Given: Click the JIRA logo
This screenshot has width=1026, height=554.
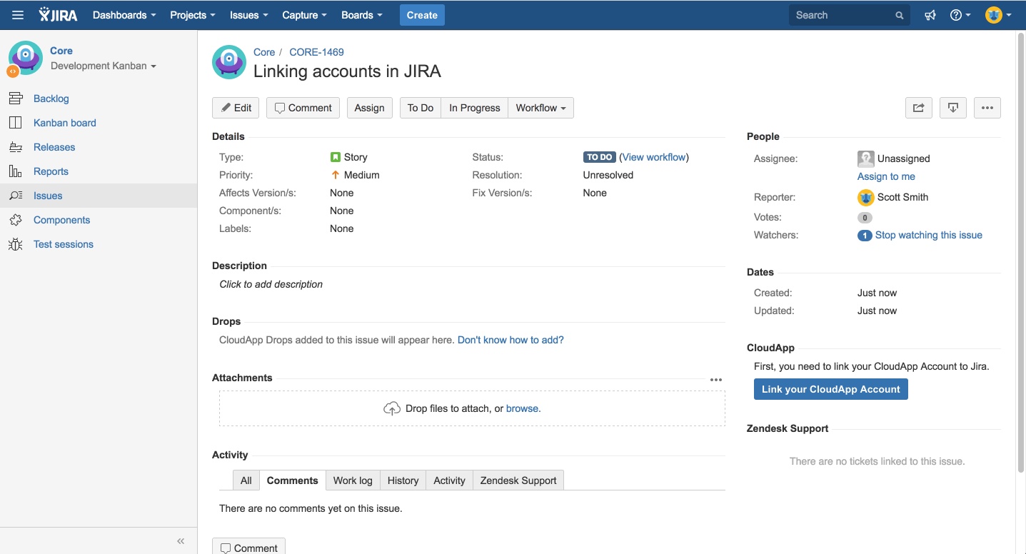Looking at the screenshot, I should point(58,15).
